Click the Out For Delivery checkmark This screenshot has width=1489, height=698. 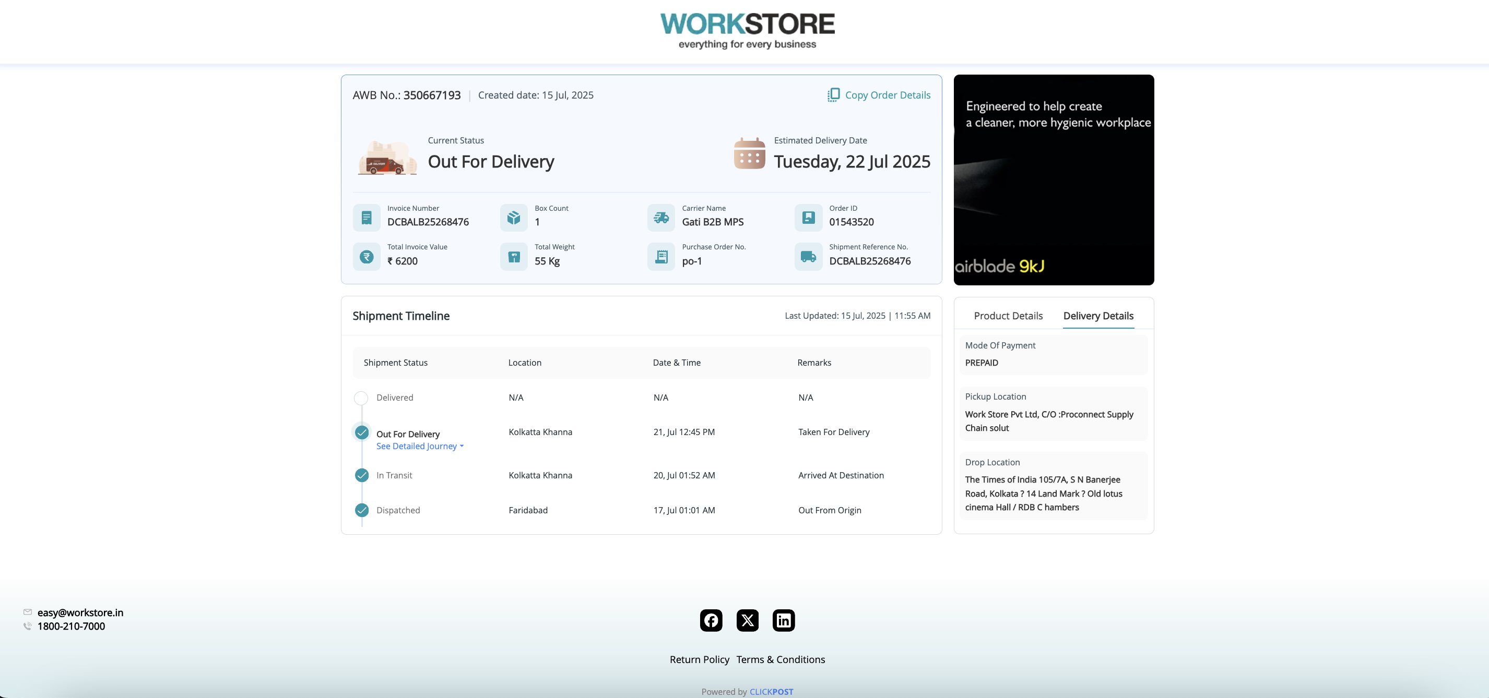coord(362,432)
